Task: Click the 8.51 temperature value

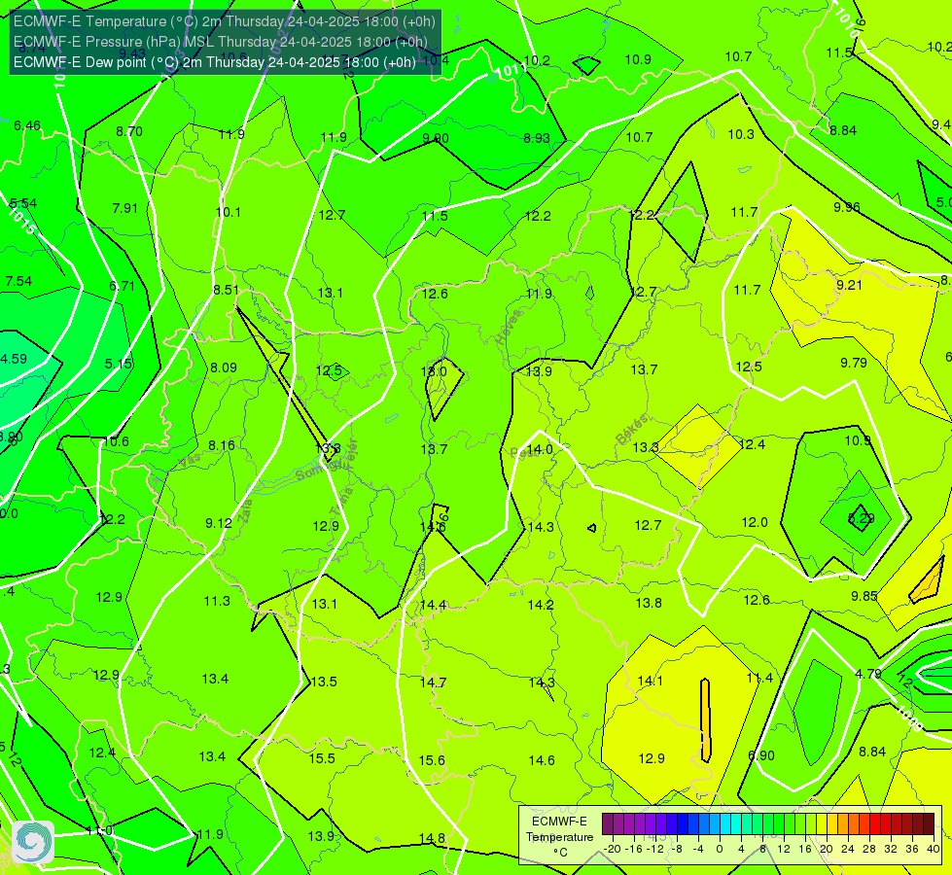Action: 227,291
